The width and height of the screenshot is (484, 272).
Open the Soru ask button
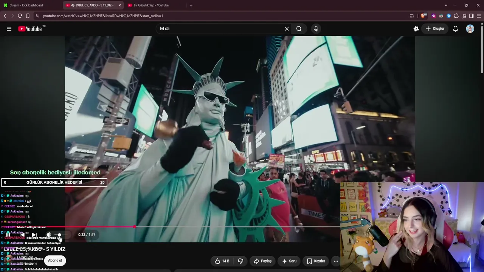[x=289, y=261]
